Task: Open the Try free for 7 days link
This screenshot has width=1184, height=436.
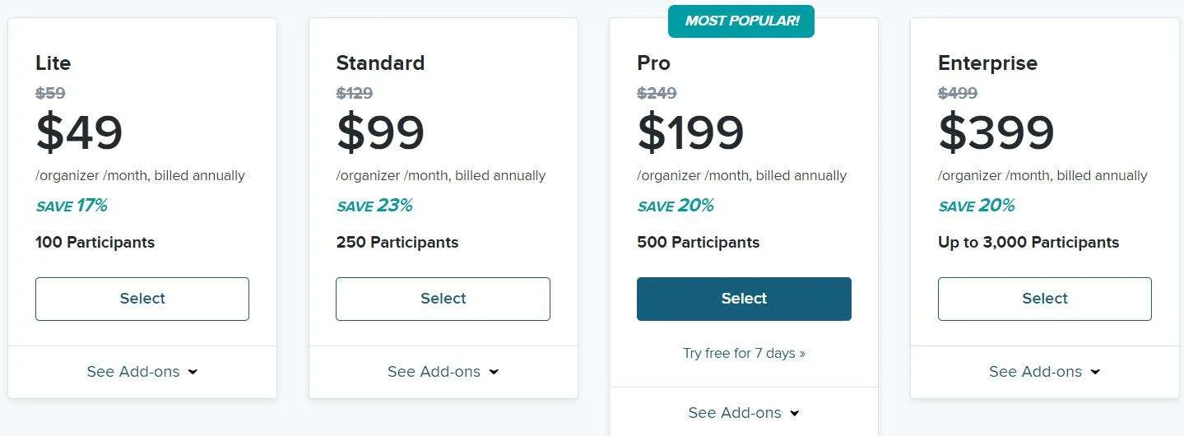Action: (744, 353)
